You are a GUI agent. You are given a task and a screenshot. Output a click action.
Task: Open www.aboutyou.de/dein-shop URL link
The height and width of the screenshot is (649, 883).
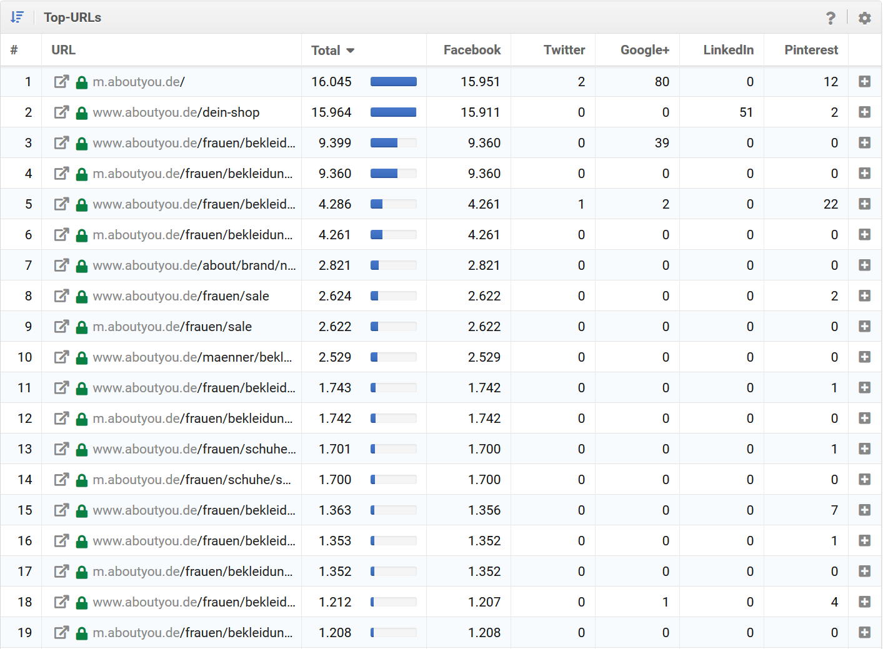(x=176, y=112)
